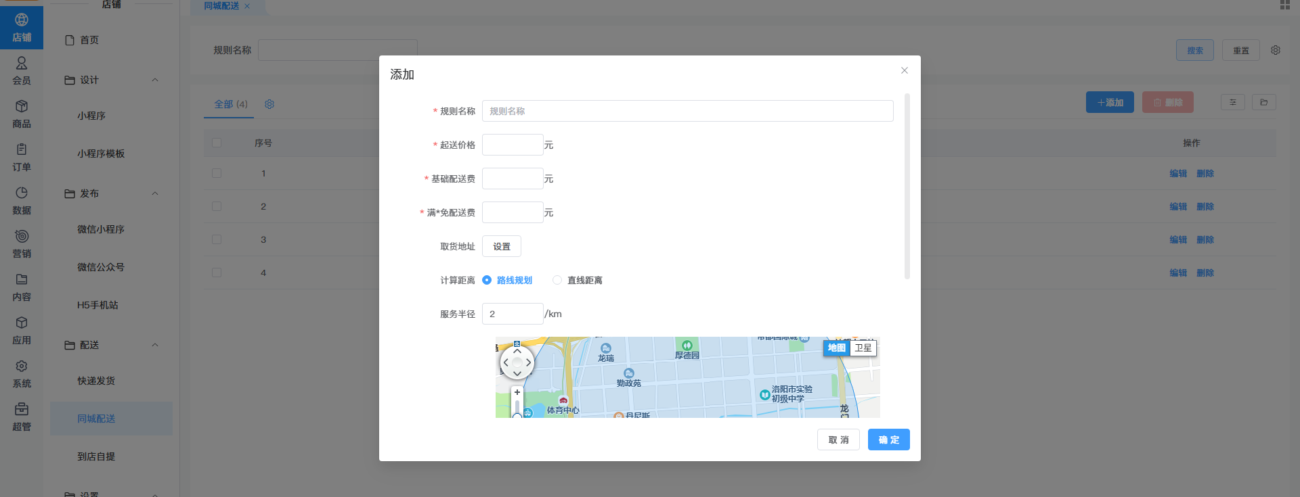Click the 龙瑞 marker on the map
Screen dimensions: 1300x497
point(606,349)
